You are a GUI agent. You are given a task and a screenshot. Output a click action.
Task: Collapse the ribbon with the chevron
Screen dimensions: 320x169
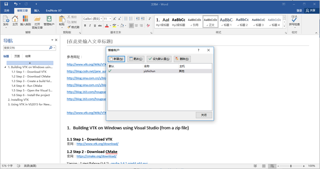point(316,32)
